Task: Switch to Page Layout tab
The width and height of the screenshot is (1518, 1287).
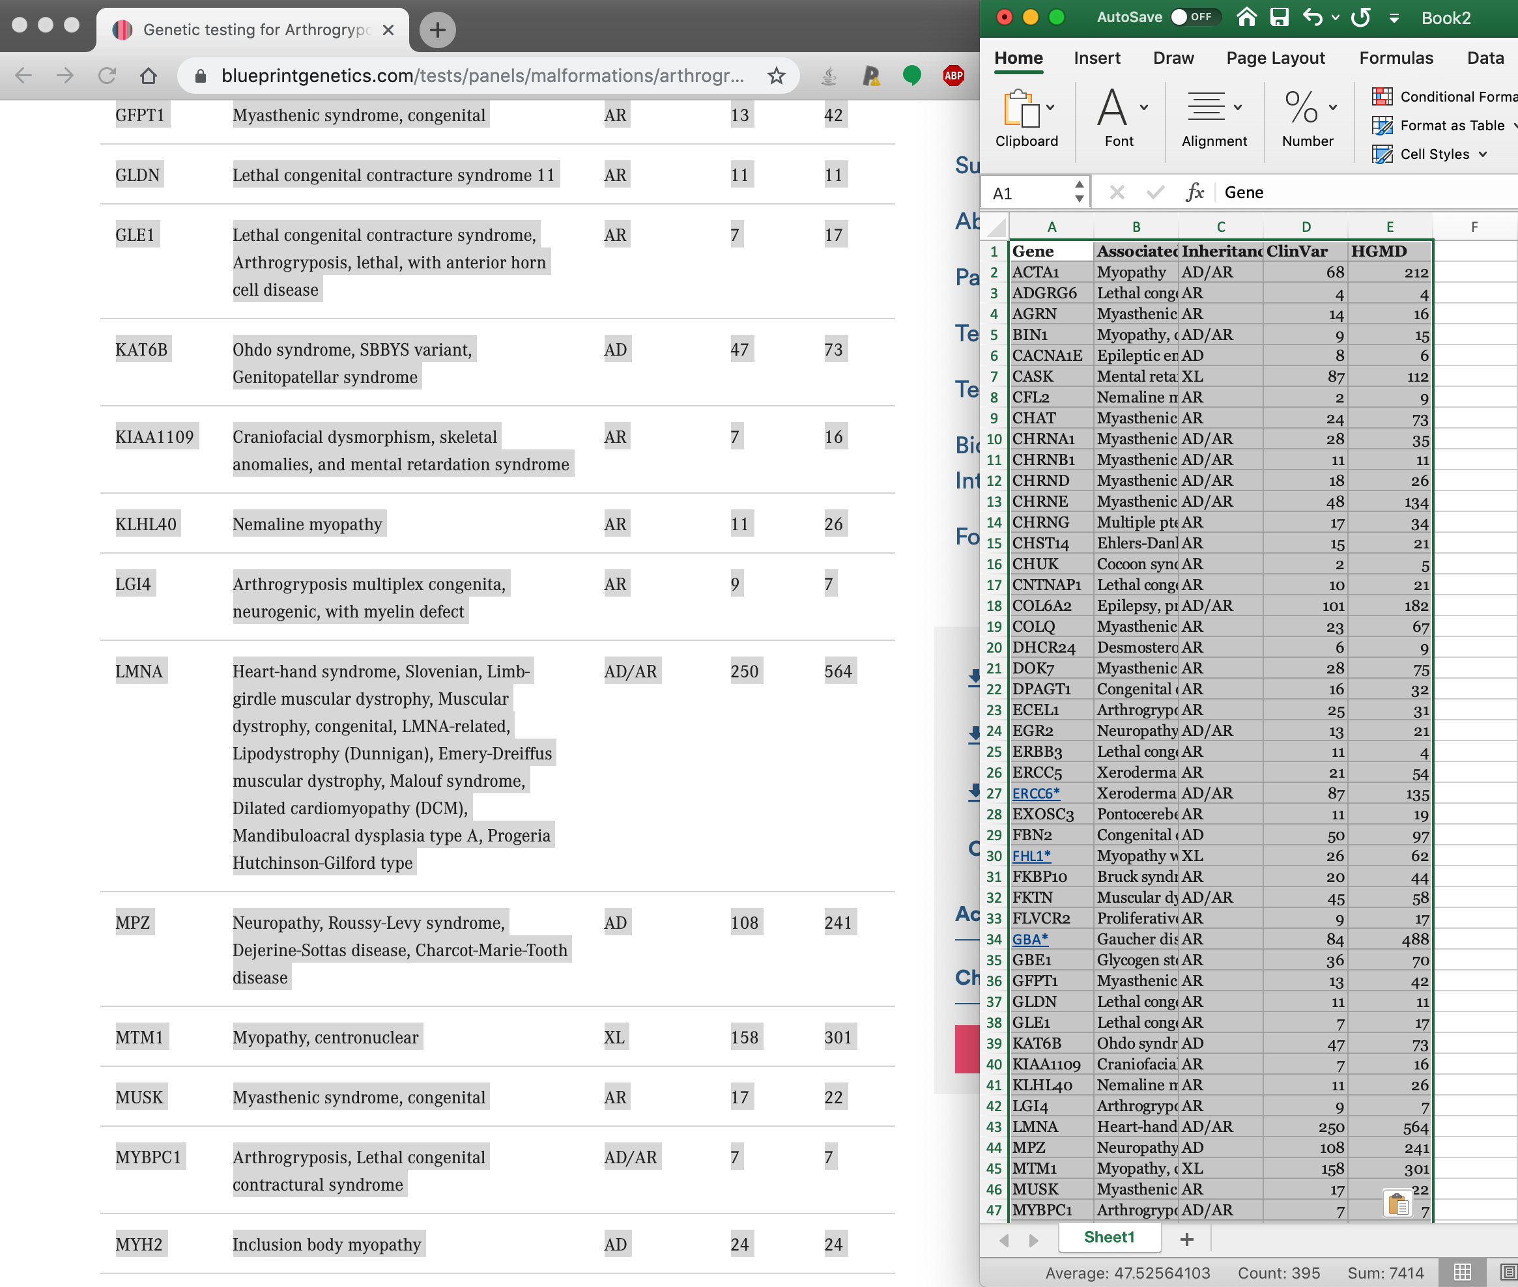Action: (1275, 59)
